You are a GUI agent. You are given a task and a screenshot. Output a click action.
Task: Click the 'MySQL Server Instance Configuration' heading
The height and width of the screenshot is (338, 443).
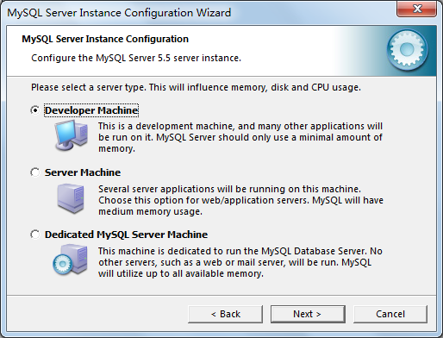point(105,39)
